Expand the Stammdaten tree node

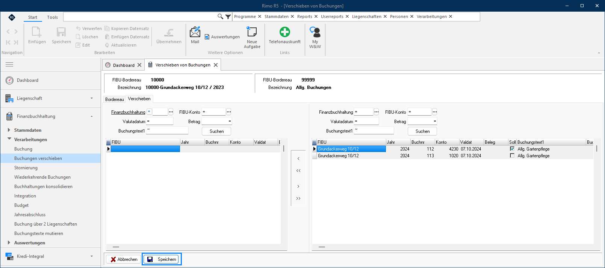pos(9,130)
